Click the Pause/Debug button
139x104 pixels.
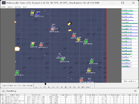(8, 85)
